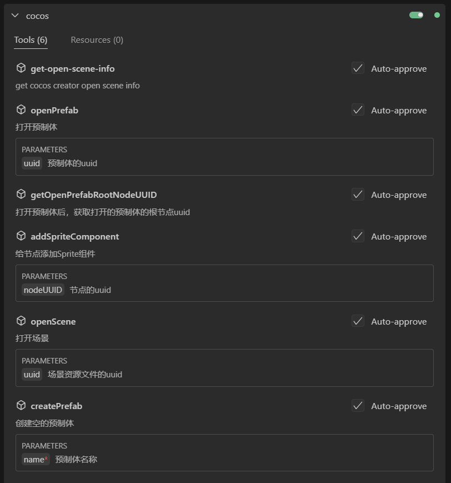Switch to the Resources (0) tab
The image size is (451, 483).
[97, 39]
